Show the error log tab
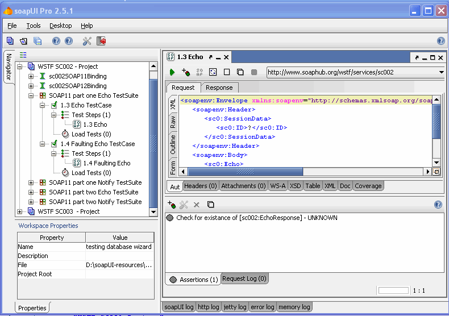 263,307
